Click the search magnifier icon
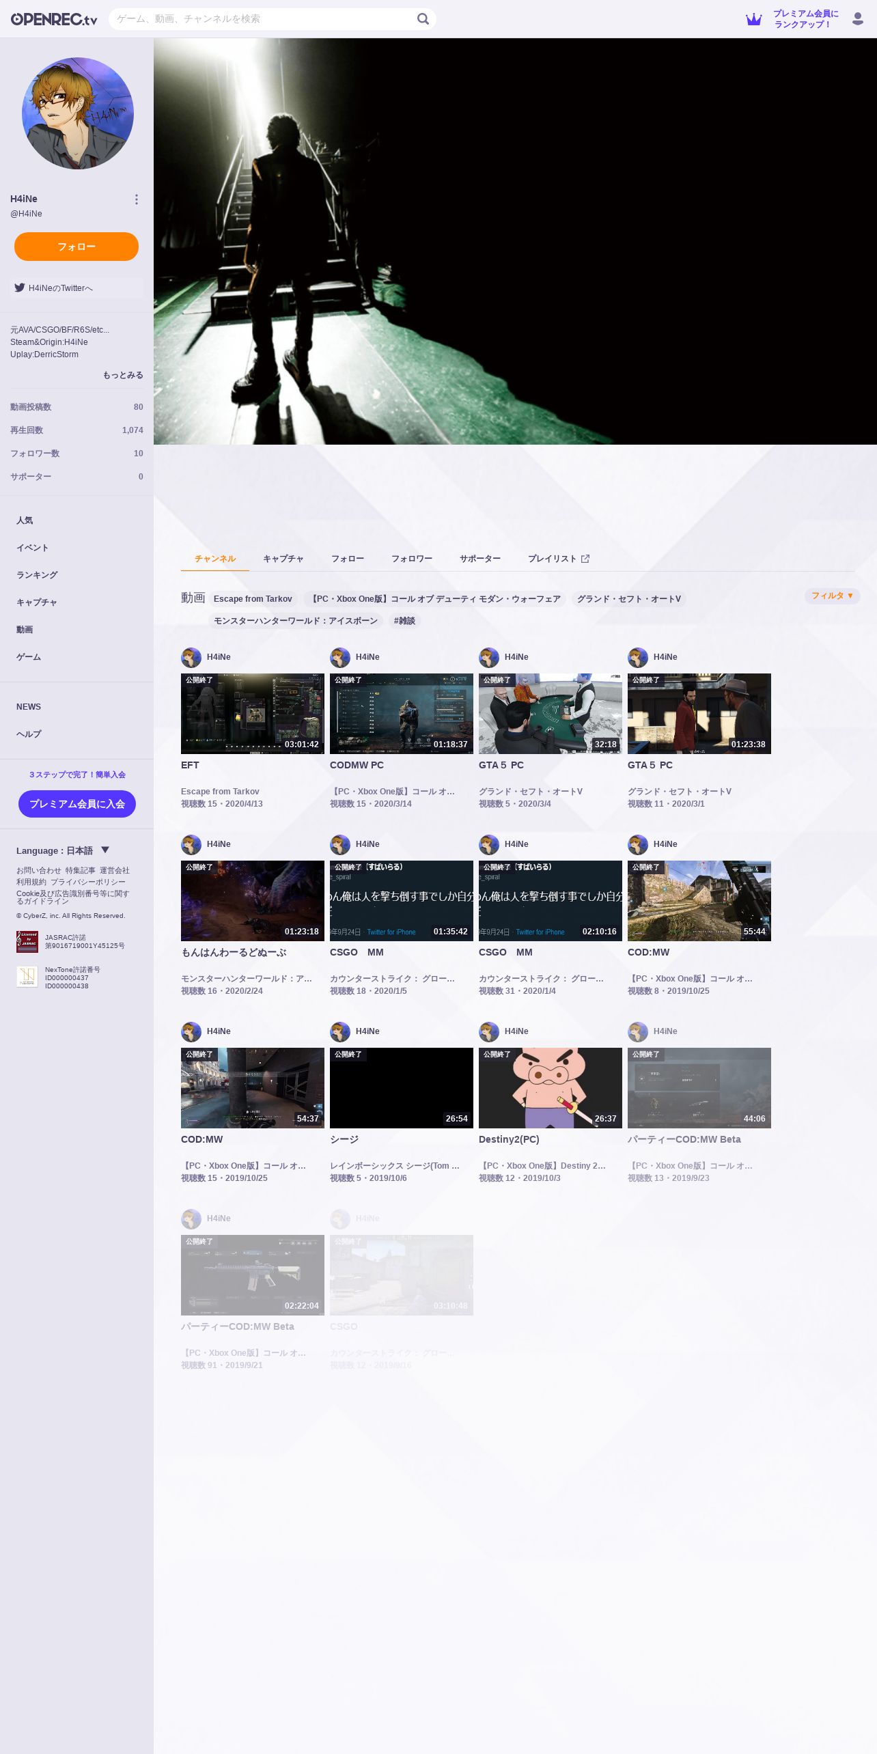 423,19
